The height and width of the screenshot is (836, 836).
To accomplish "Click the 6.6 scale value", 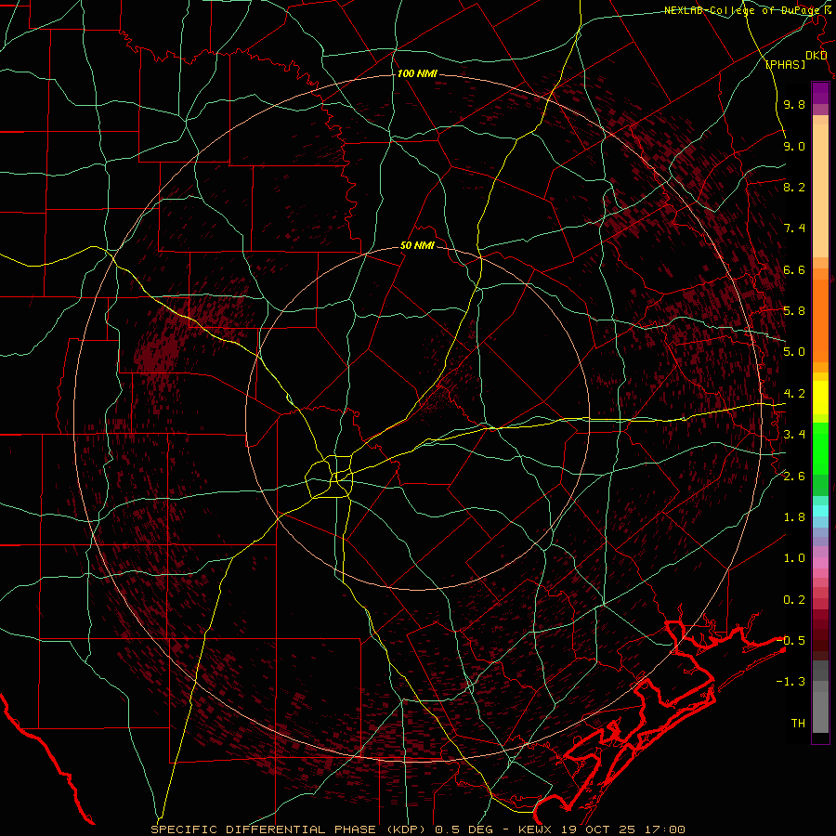I will pos(794,269).
